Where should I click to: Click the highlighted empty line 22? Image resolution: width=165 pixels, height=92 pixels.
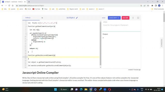(x=64, y=57)
